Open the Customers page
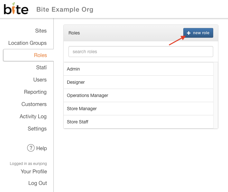 click(x=34, y=104)
